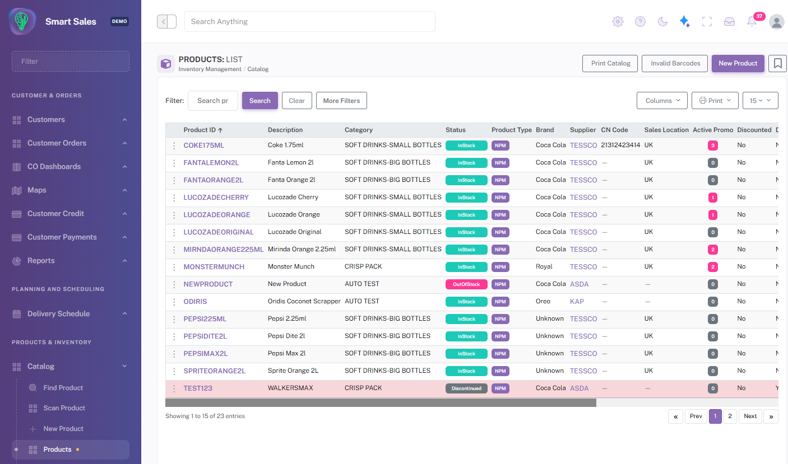Open row actions menu for FANTALEMON2L
788x464 pixels.
tap(174, 163)
